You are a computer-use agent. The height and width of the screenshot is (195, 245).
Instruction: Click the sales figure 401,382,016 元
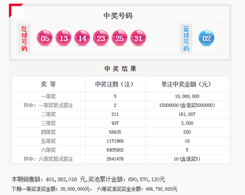pos(66,179)
